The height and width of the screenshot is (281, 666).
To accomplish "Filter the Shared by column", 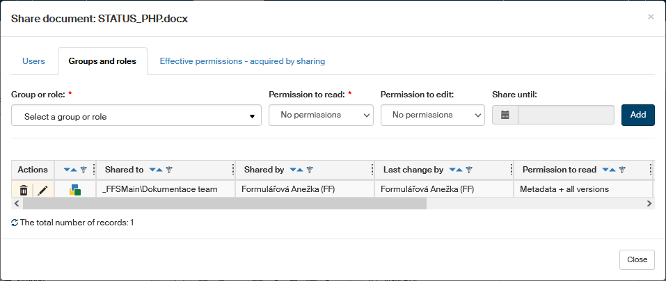I will tap(310, 170).
